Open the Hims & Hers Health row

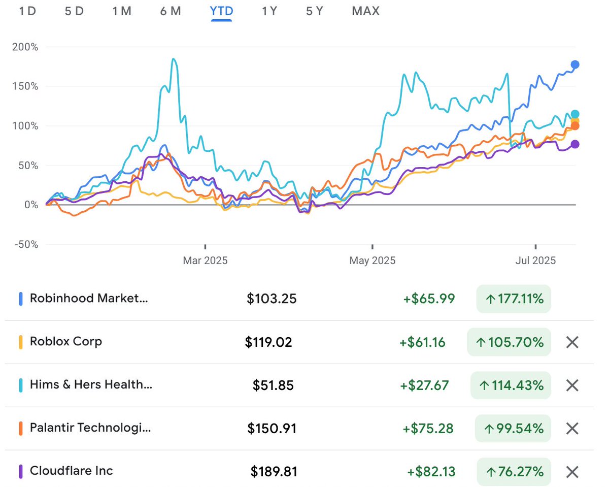(299, 385)
